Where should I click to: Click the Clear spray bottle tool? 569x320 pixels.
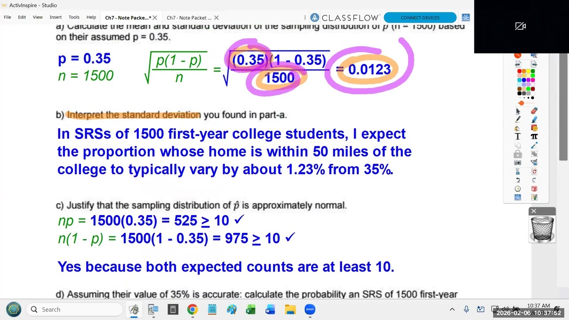(517, 172)
